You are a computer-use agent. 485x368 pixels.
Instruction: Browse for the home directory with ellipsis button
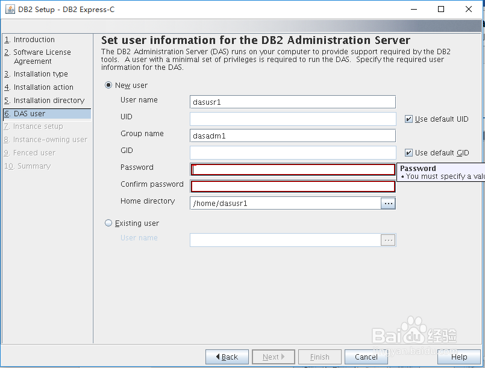[388, 204]
